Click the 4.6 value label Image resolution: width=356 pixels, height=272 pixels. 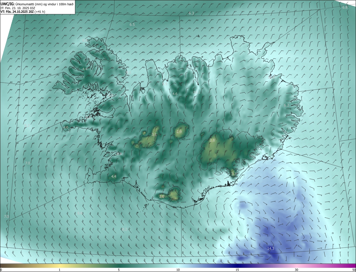click(x=175, y=94)
